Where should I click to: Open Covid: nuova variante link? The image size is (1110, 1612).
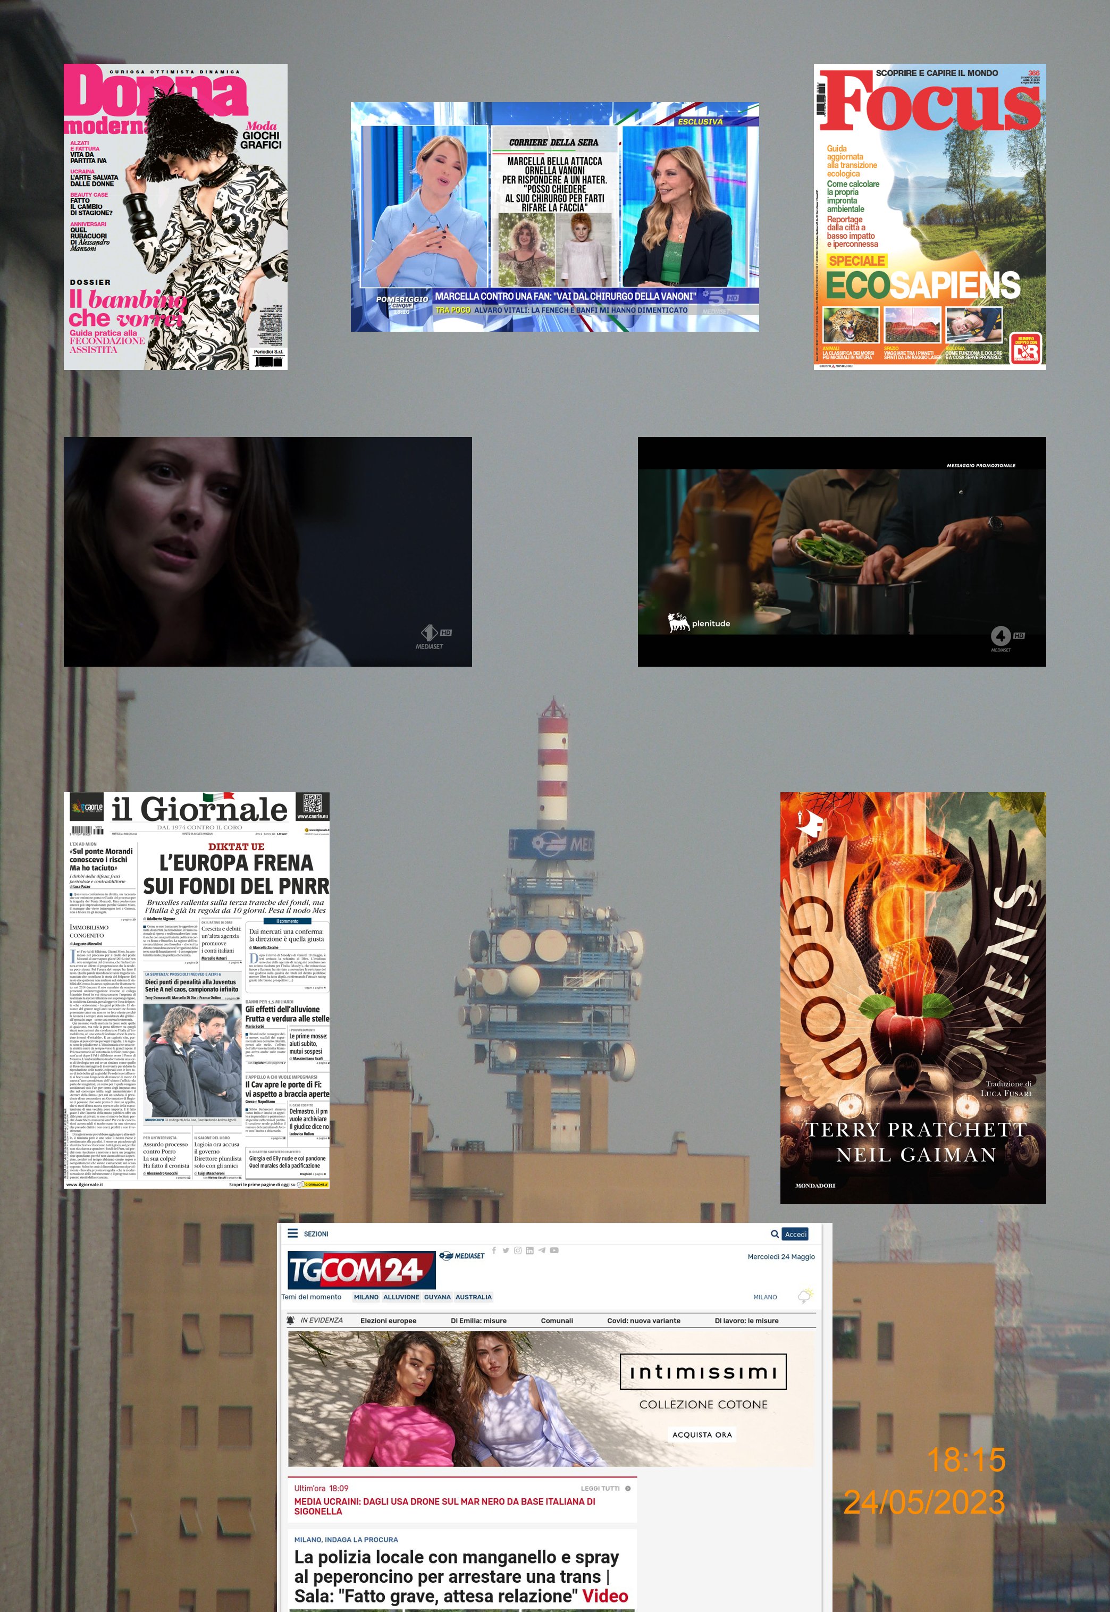tap(643, 1321)
